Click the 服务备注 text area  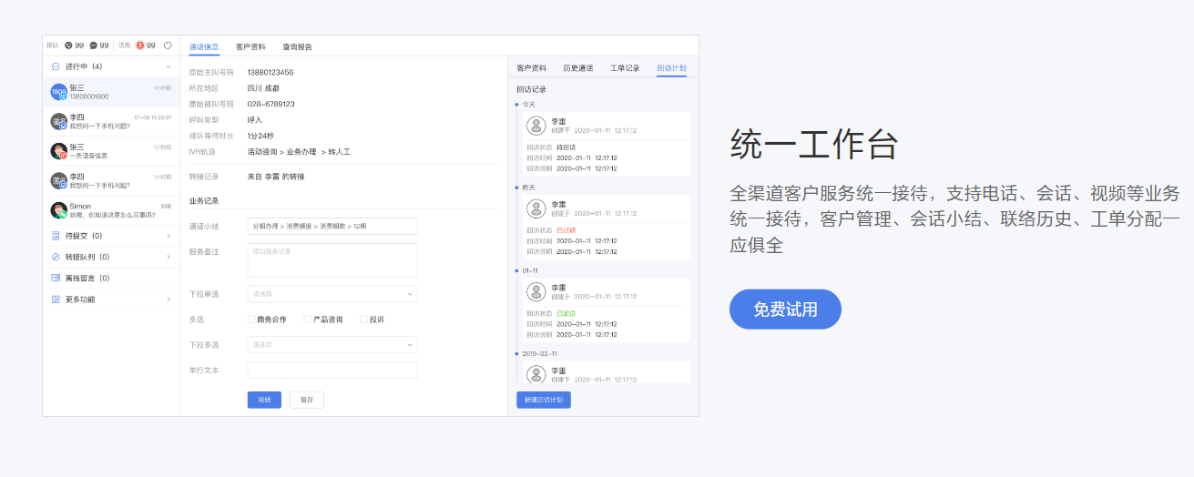(x=332, y=259)
